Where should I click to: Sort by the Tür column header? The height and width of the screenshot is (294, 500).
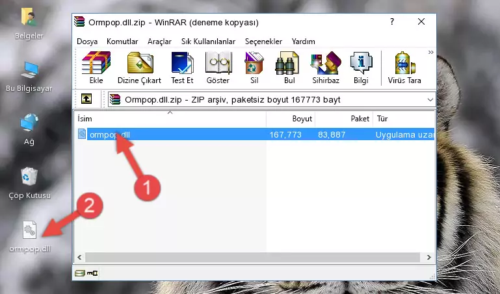point(404,119)
